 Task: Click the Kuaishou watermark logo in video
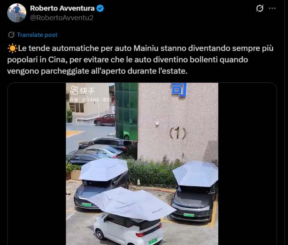click(83, 90)
